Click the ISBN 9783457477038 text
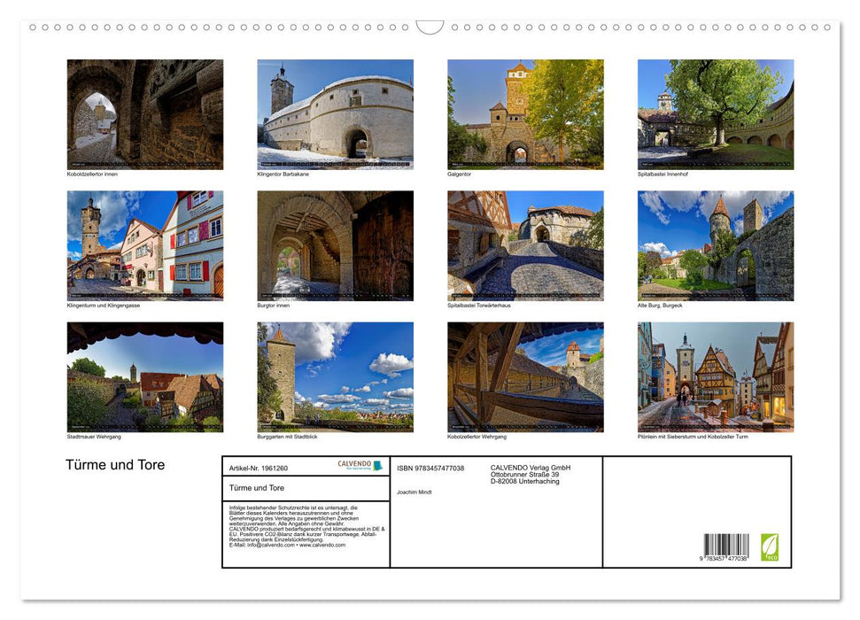860x620 pixels. 430,468
